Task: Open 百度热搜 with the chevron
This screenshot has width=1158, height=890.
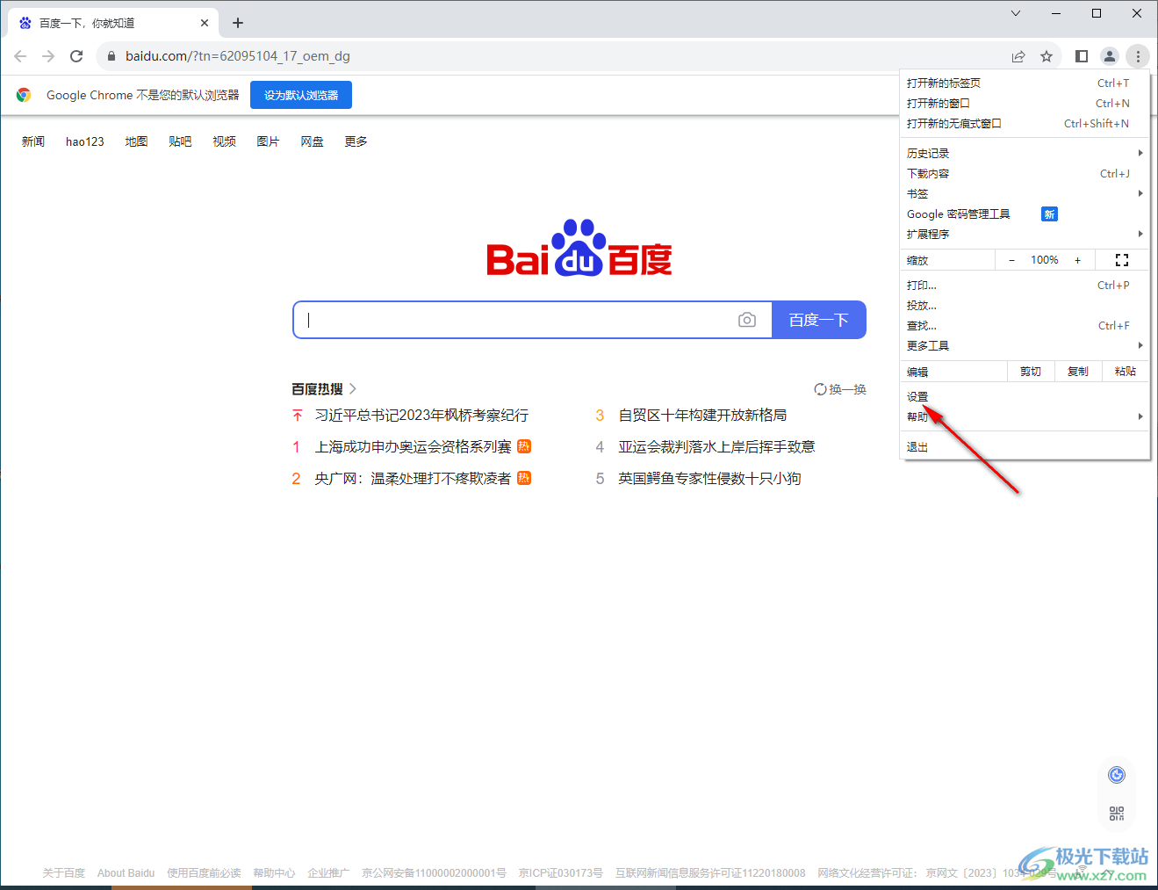Action: pos(353,388)
